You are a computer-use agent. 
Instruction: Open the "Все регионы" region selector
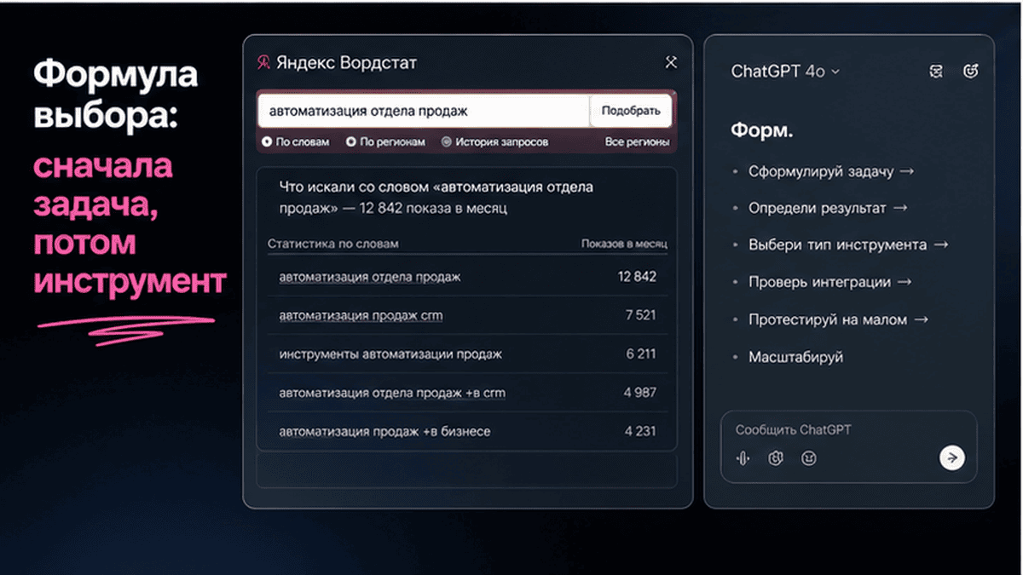pos(638,142)
